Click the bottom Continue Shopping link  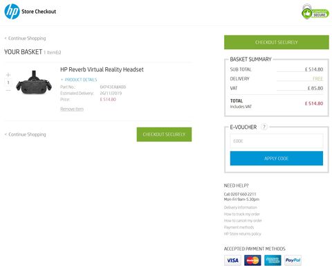pyautogui.click(x=25, y=134)
